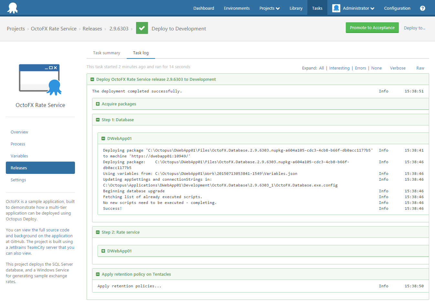Click the Octopus Deploy logo
Image resolution: width=435 pixels, height=308 pixels.
[x=13, y=7]
